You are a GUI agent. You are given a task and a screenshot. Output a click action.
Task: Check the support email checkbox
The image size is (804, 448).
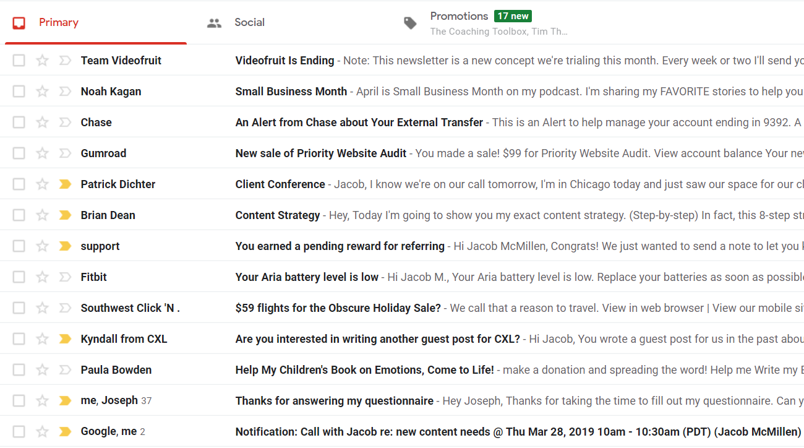tap(19, 246)
